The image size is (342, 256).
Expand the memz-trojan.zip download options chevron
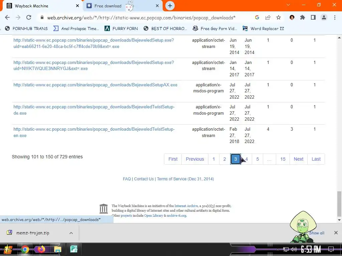(71, 233)
